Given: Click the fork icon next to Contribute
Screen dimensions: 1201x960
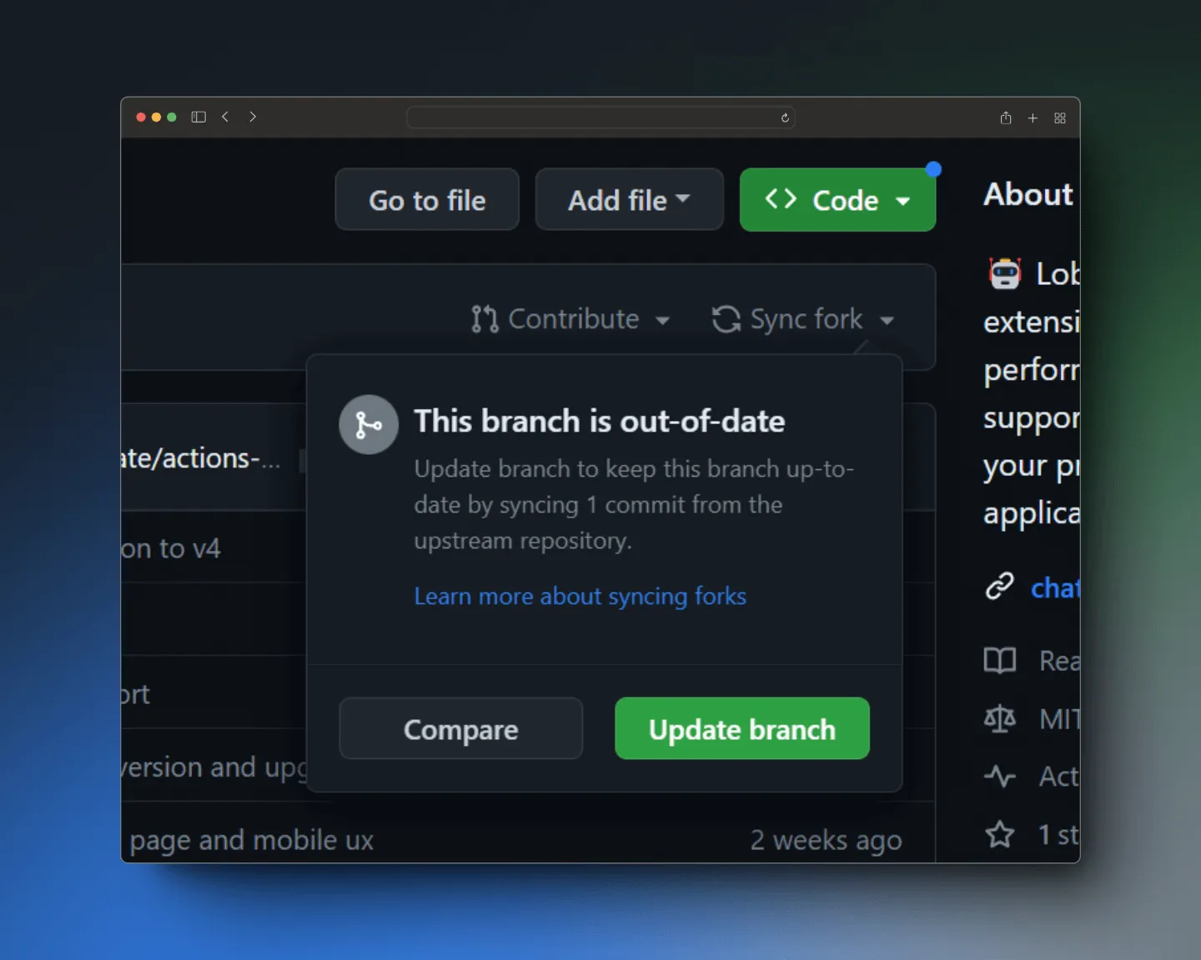Looking at the screenshot, I should [x=483, y=319].
